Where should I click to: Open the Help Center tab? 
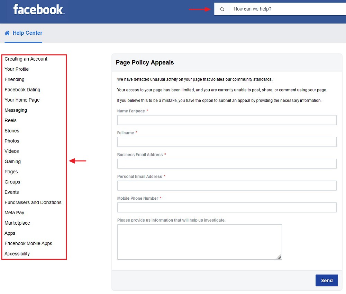click(24, 33)
